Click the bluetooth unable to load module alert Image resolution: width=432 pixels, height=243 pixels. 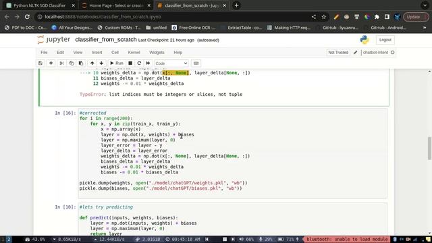coord(346,239)
